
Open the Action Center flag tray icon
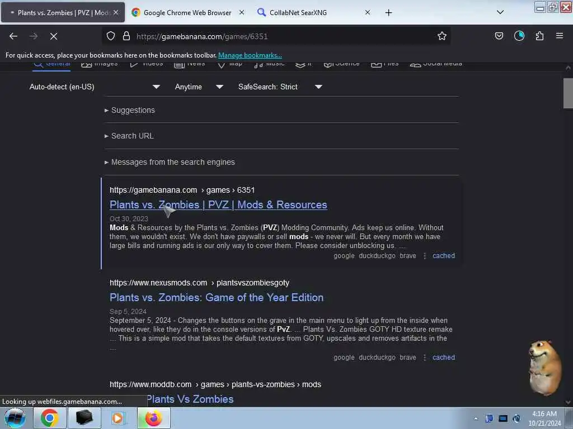tap(489, 418)
